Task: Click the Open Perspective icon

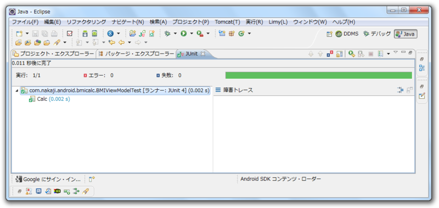Action: [x=330, y=34]
